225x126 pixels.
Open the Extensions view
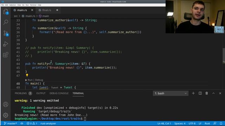[x=6, y=55]
